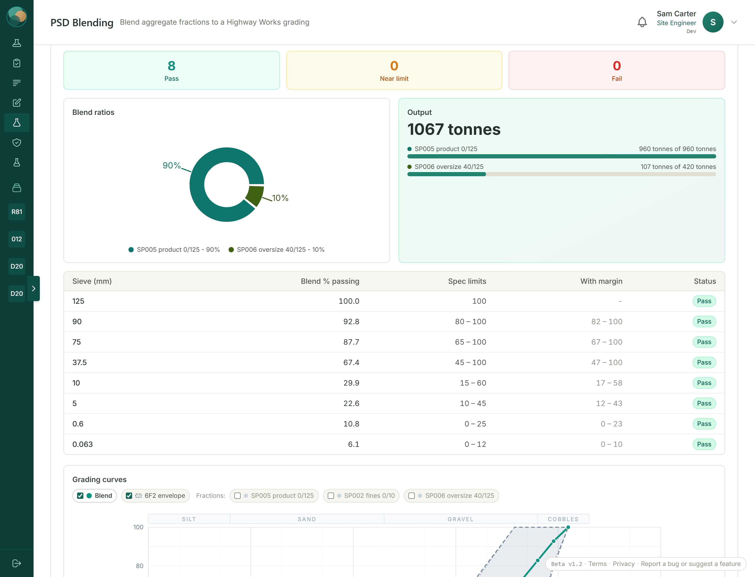Click the 0.063 sieve row label
Screen dimensions: 755x577
82,445
